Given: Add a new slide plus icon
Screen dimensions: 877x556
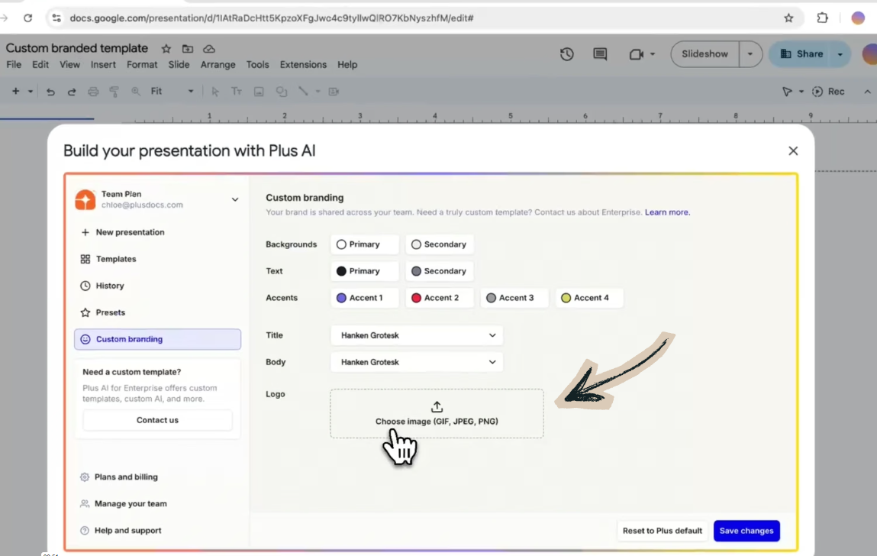Looking at the screenshot, I should coord(16,91).
